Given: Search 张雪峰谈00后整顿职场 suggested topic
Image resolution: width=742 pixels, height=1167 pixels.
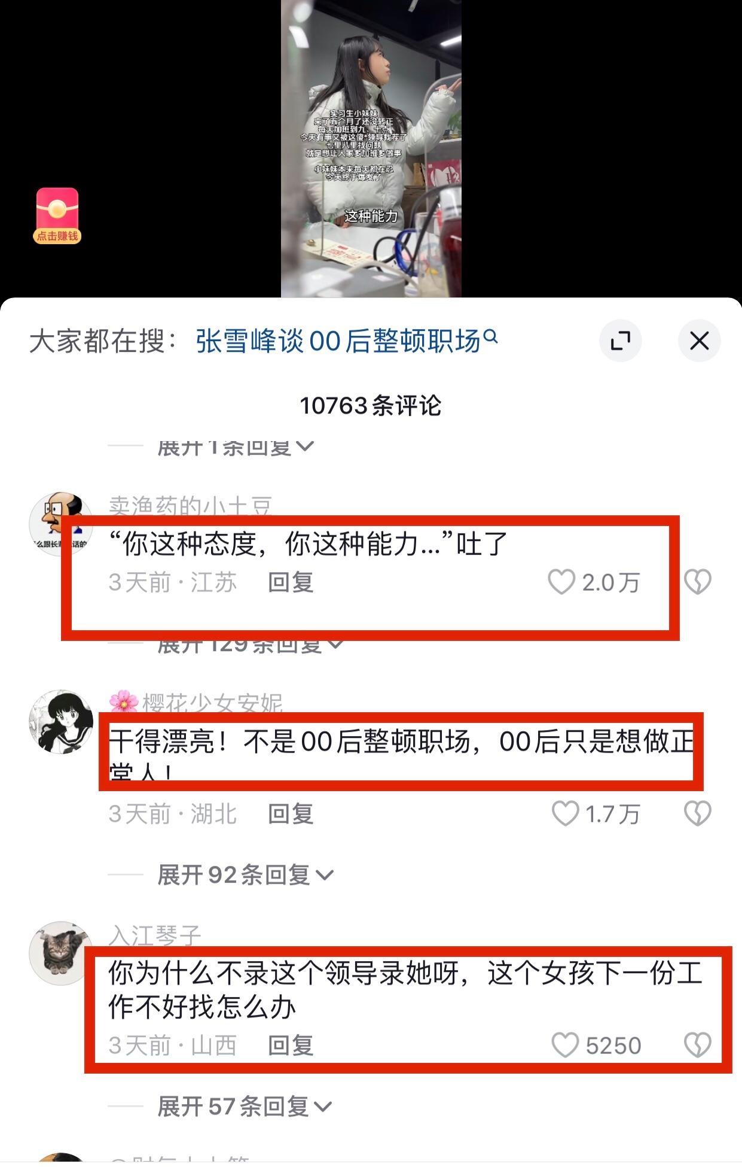Looking at the screenshot, I should pyautogui.click(x=346, y=341).
